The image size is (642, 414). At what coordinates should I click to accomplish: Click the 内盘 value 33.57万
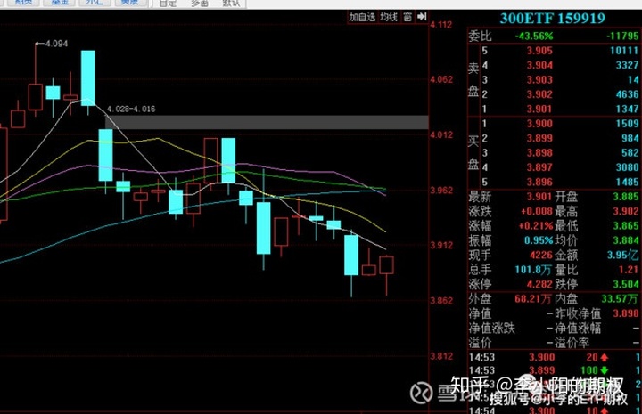pyautogui.click(x=620, y=299)
